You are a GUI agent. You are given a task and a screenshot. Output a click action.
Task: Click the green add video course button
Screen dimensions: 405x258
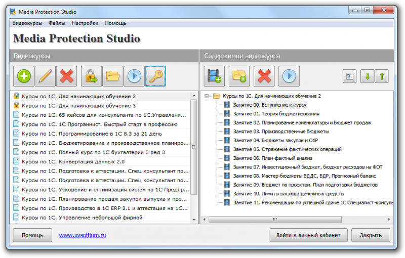tap(24, 76)
